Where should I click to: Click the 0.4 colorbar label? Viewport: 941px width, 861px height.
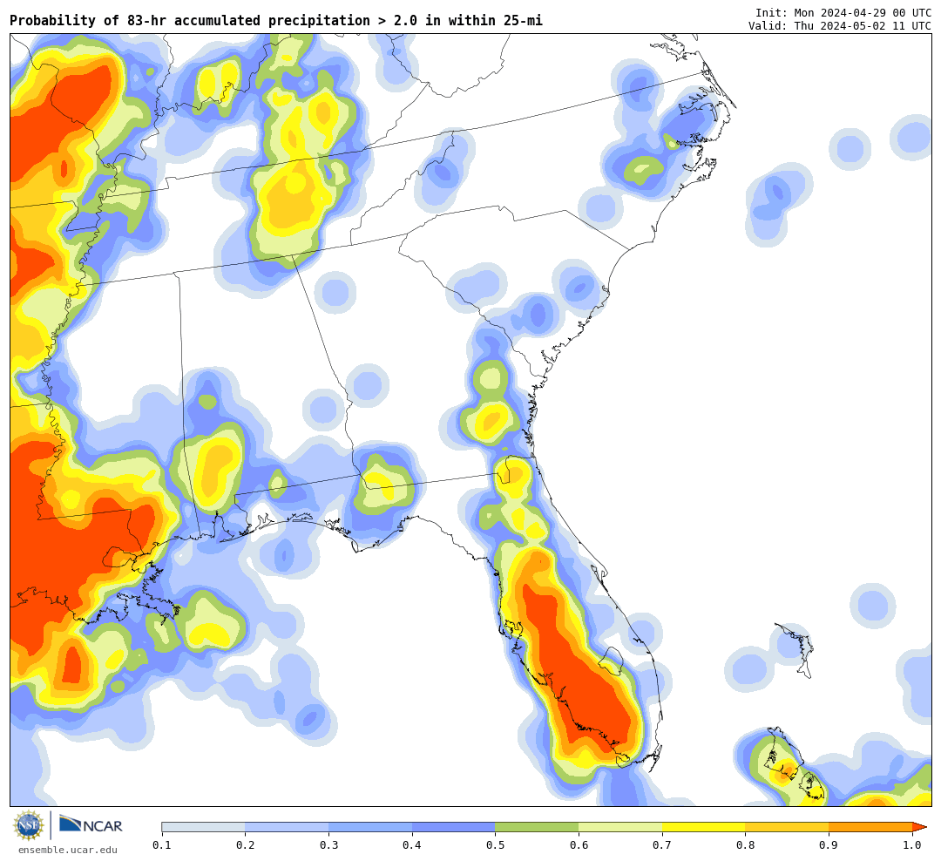click(412, 844)
